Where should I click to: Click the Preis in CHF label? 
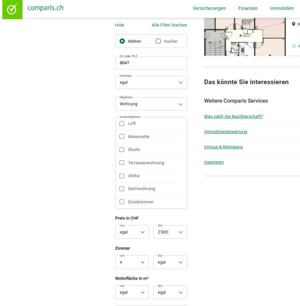pyautogui.click(x=127, y=218)
